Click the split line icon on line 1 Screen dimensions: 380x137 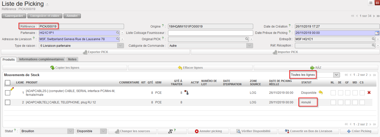point(186,93)
